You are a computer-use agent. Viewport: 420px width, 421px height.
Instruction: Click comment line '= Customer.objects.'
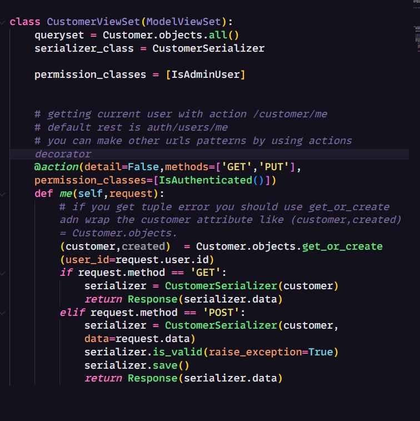pyautogui.click(x=118, y=234)
